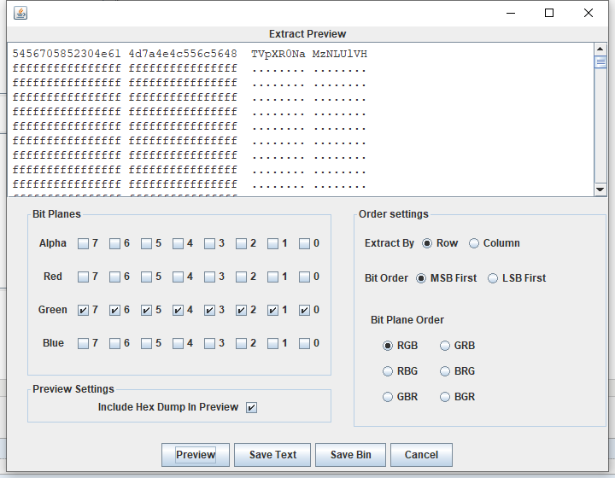Screen dimensions: 615x478
Task: Untick Green bit plane 3
Action: click(209, 311)
